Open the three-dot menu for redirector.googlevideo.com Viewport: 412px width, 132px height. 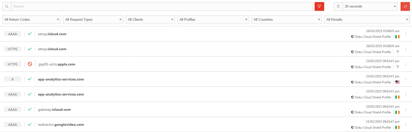406,124
